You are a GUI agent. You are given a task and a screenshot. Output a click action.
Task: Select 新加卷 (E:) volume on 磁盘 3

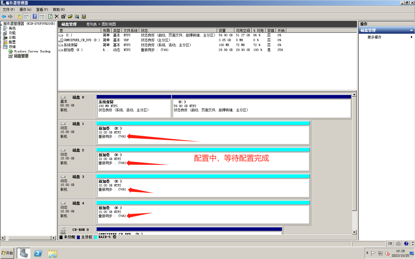[203, 186]
